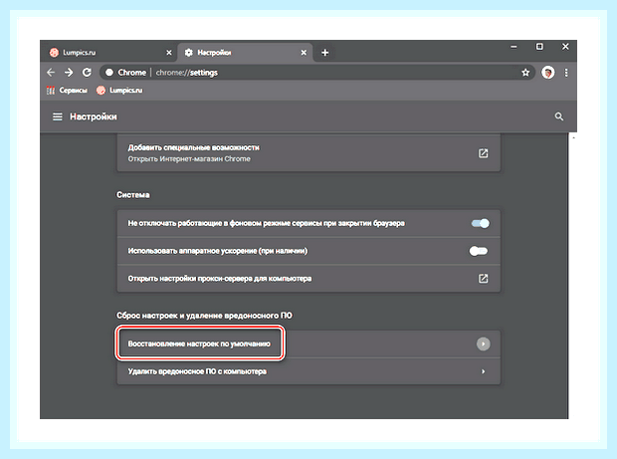Viewport: 617px width, 459px height.
Task: Open the Lumpics.ru bookmark
Action: point(119,91)
